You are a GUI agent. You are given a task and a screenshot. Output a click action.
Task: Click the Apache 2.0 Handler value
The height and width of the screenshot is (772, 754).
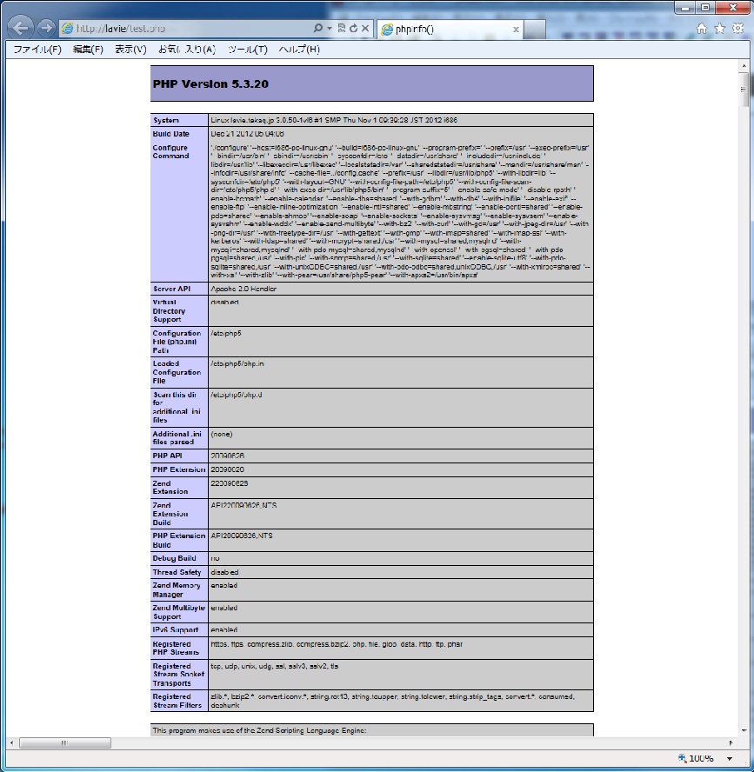pos(244,289)
